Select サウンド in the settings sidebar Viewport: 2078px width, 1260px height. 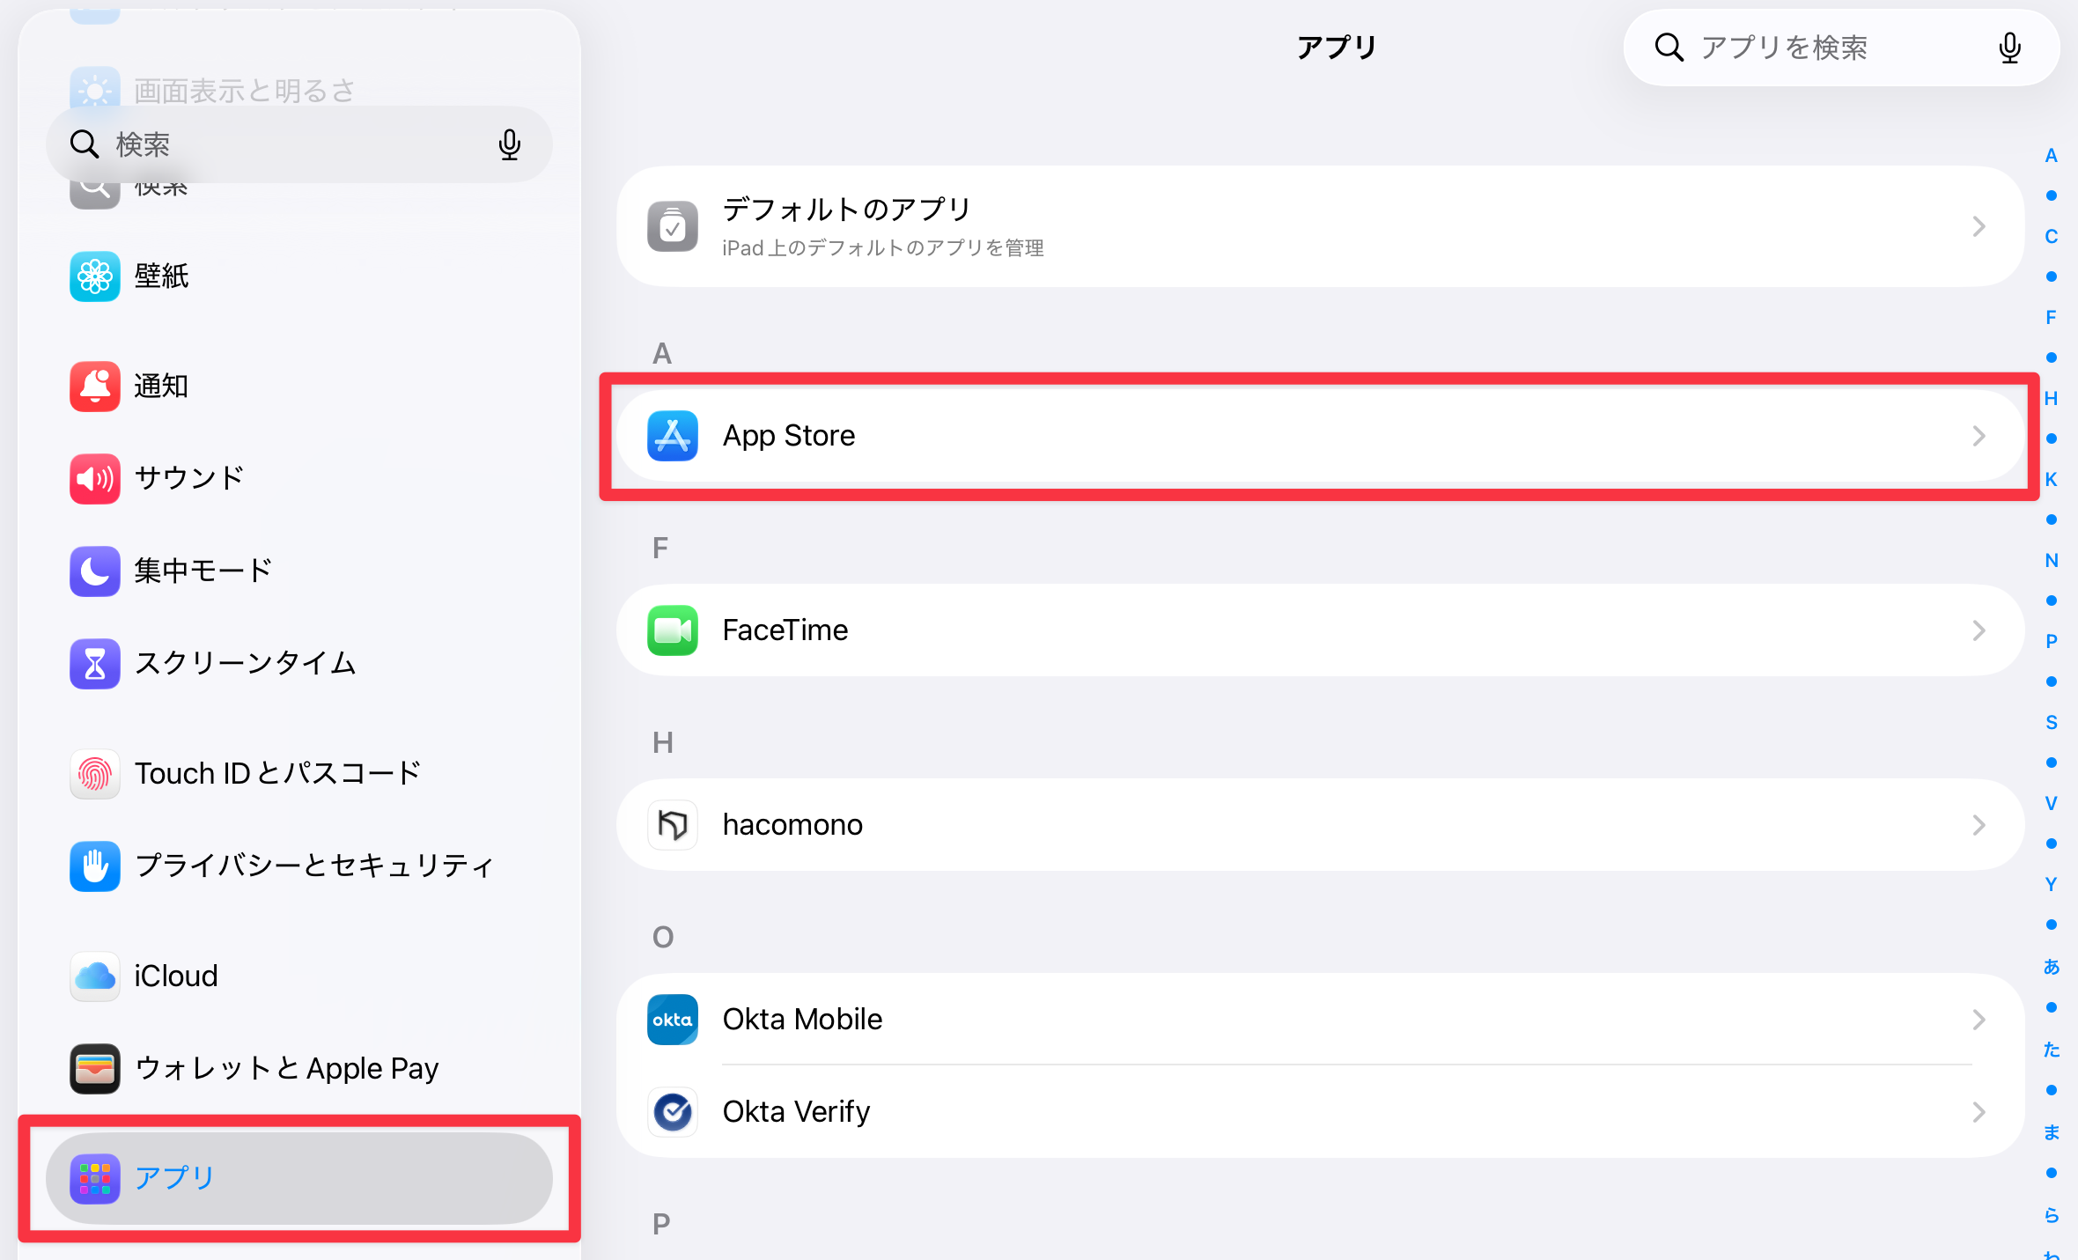[x=299, y=479]
